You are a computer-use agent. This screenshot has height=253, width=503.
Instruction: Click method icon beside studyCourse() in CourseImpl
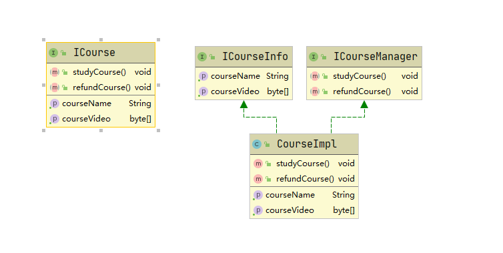(x=258, y=164)
